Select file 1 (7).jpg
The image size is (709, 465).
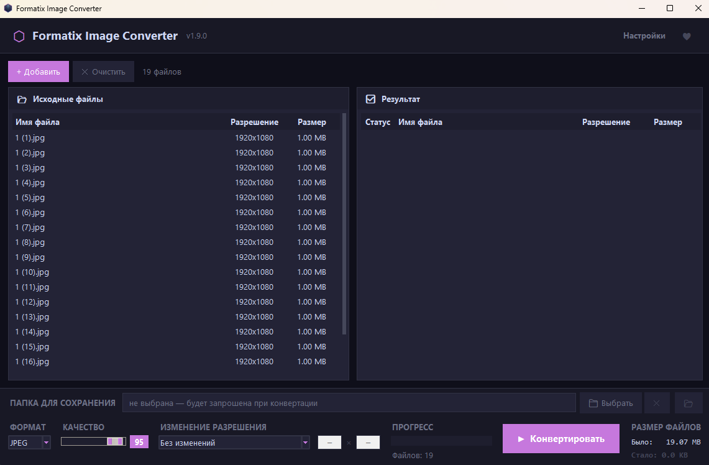[177, 227]
